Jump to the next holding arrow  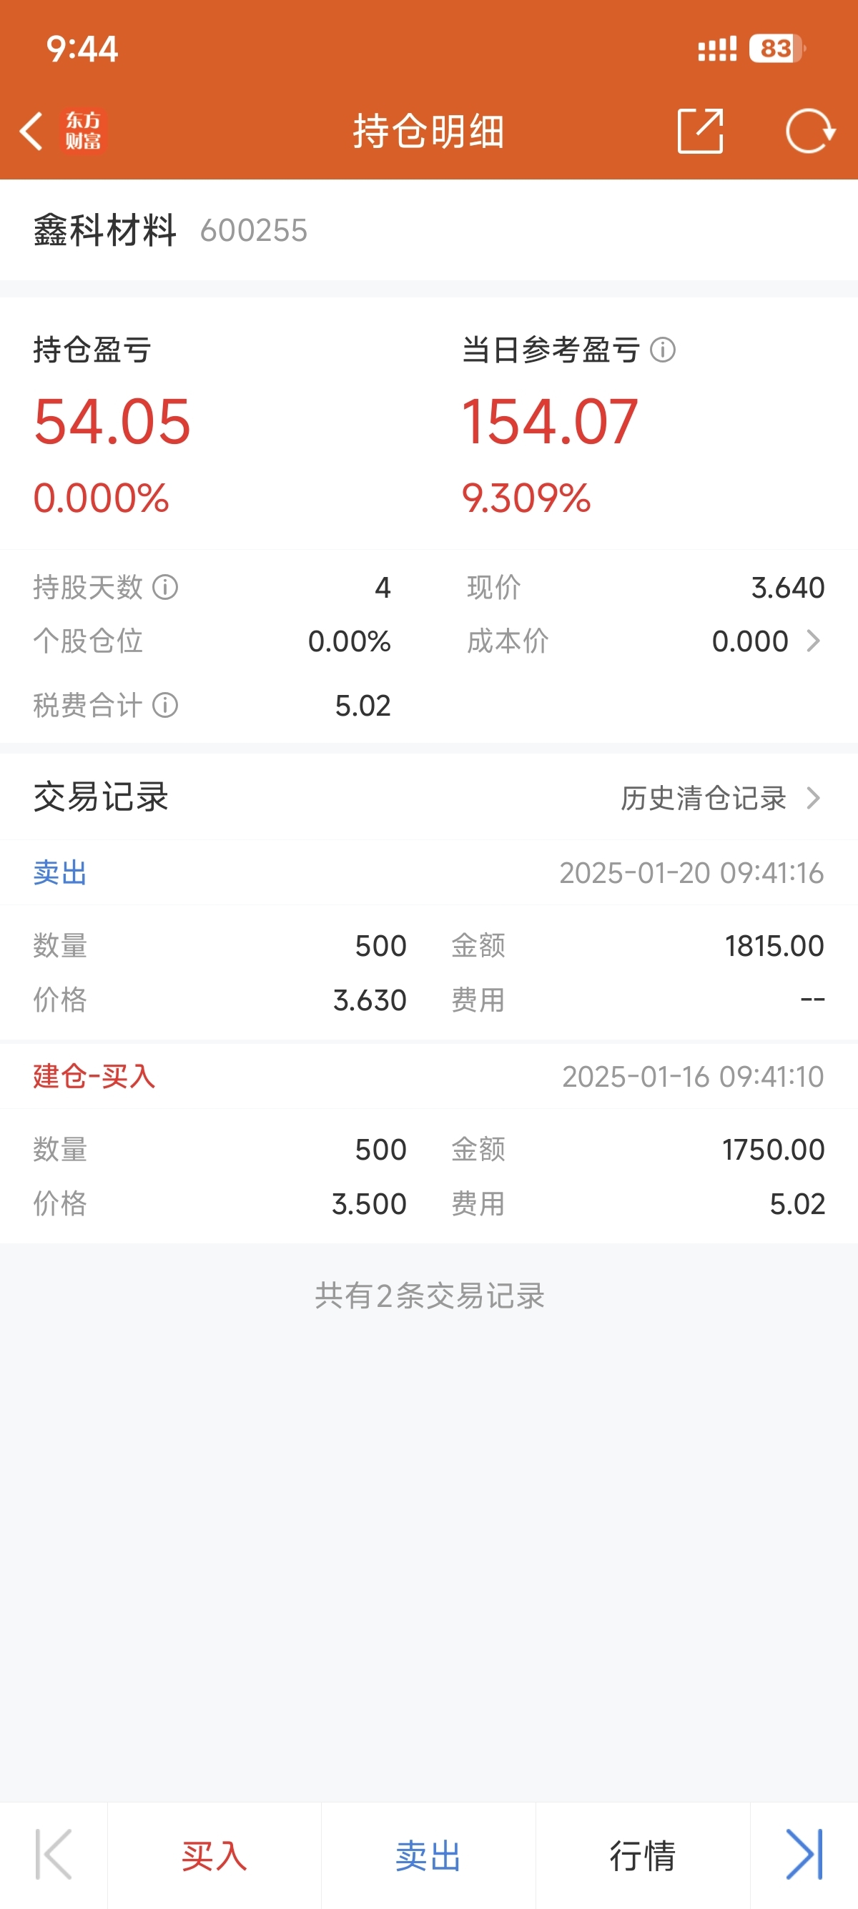coord(804,1854)
